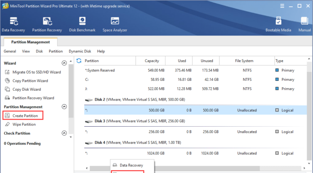Viewport: 313px width, 173px height.
Task: Click horizontal scrollbar right arrow
Action: [x=304, y=168]
